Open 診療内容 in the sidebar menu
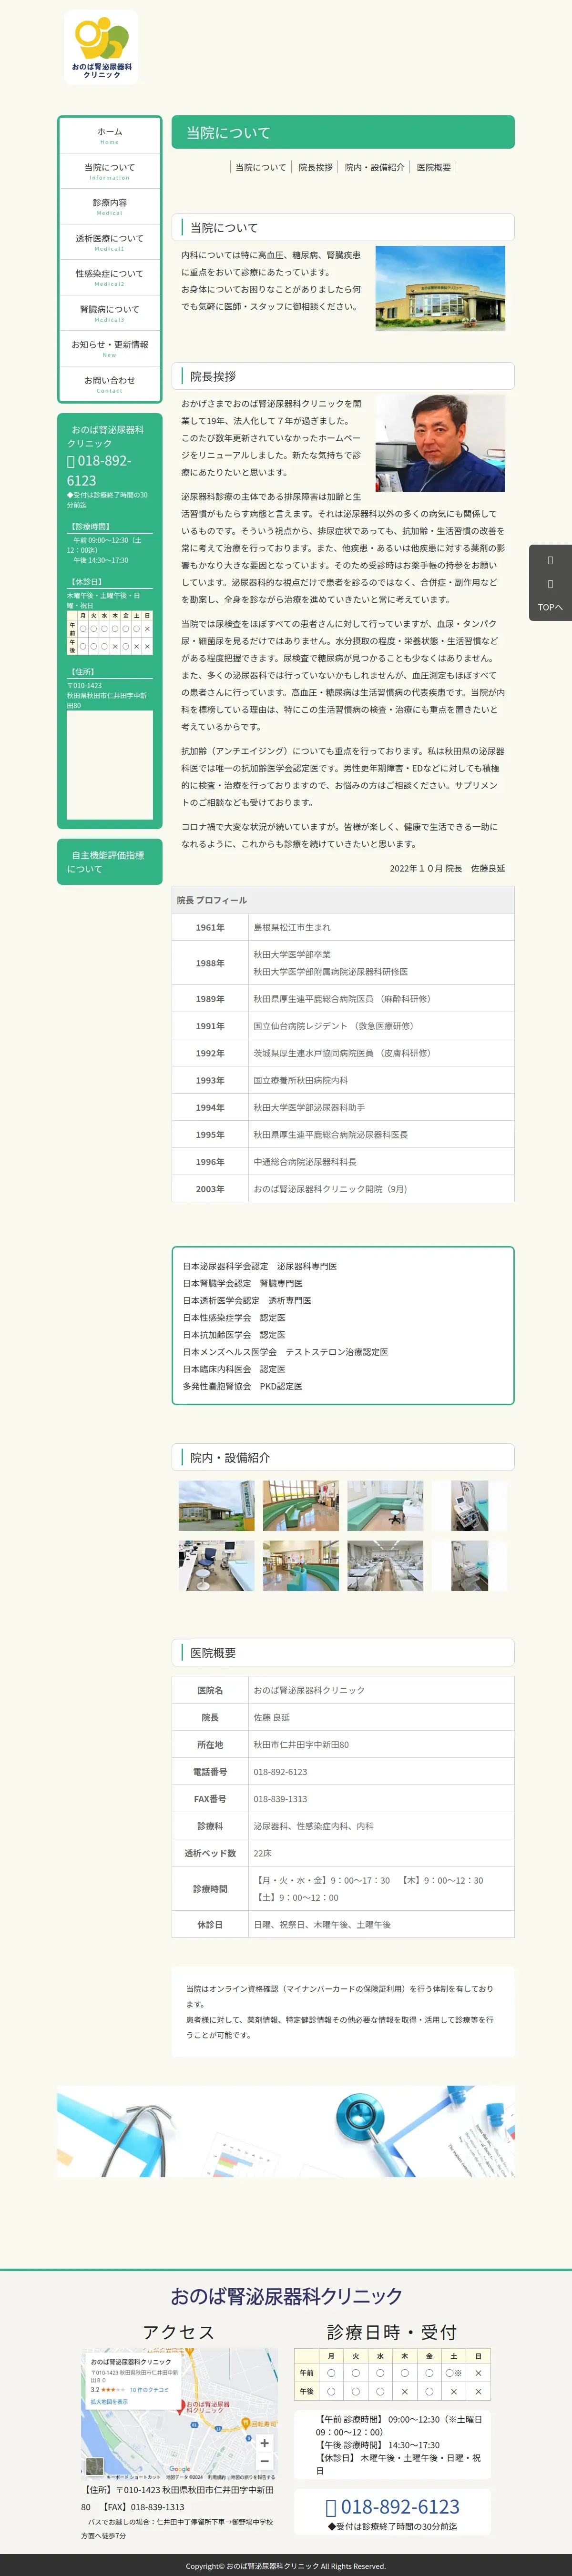The height and width of the screenshot is (2576, 572). pyautogui.click(x=110, y=206)
